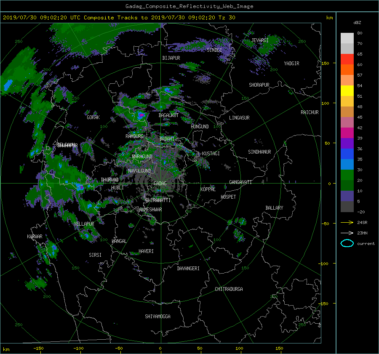
Task: Click the SHIRAHATTI label
Action: [158, 200]
